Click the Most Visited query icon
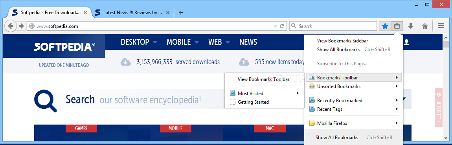 point(232,94)
